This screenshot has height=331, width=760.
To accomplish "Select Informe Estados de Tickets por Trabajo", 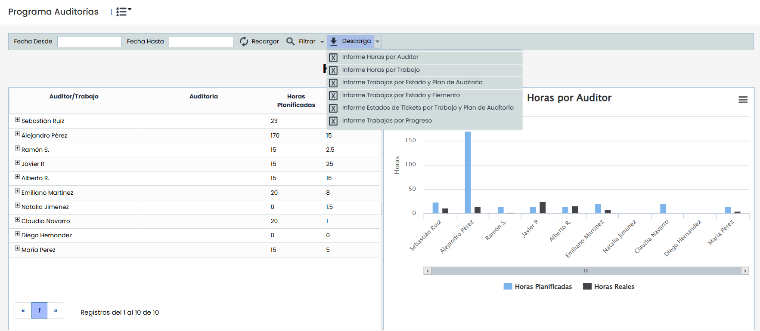I will point(428,108).
